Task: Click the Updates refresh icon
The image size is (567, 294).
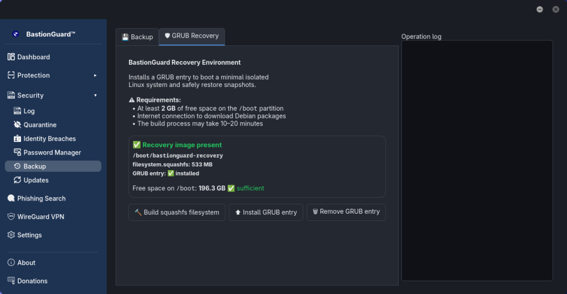Action: pos(17,180)
